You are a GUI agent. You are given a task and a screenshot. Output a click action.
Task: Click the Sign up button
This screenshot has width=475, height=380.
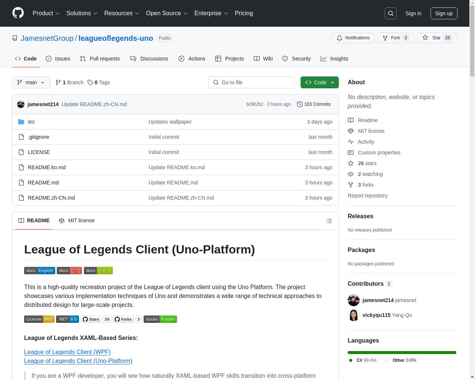444,13
